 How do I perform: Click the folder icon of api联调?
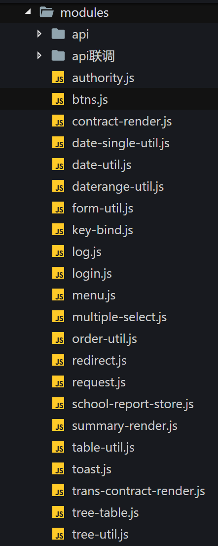click(x=58, y=55)
